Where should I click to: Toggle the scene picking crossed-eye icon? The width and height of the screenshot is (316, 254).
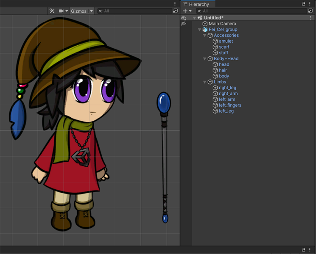coord(183,24)
